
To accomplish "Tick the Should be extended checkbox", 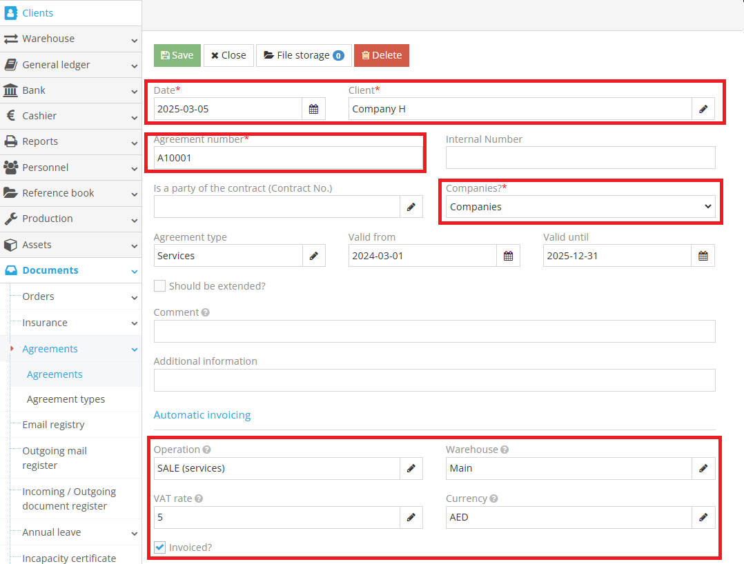I will [x=160, y=286].
